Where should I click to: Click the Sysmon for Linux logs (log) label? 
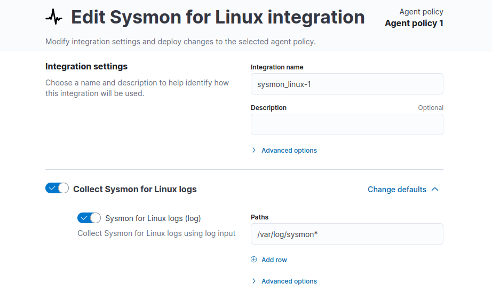click(x=153, y=218)
